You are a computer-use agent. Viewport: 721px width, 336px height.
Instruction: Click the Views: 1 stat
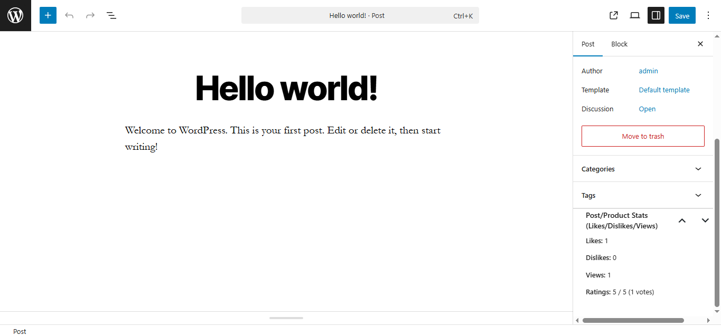coord(598,275)
